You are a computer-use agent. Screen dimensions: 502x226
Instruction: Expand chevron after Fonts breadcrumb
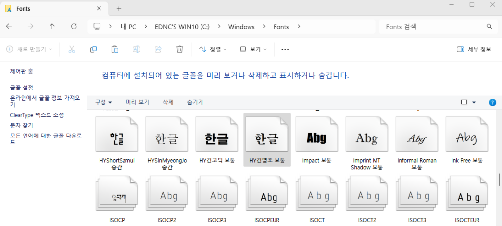click(x=299, y=27)
